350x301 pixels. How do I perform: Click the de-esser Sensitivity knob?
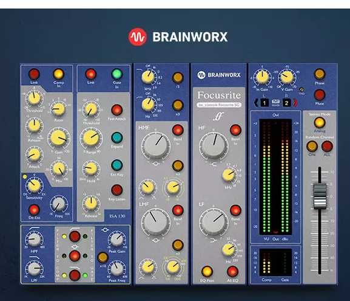pos(34,185)
